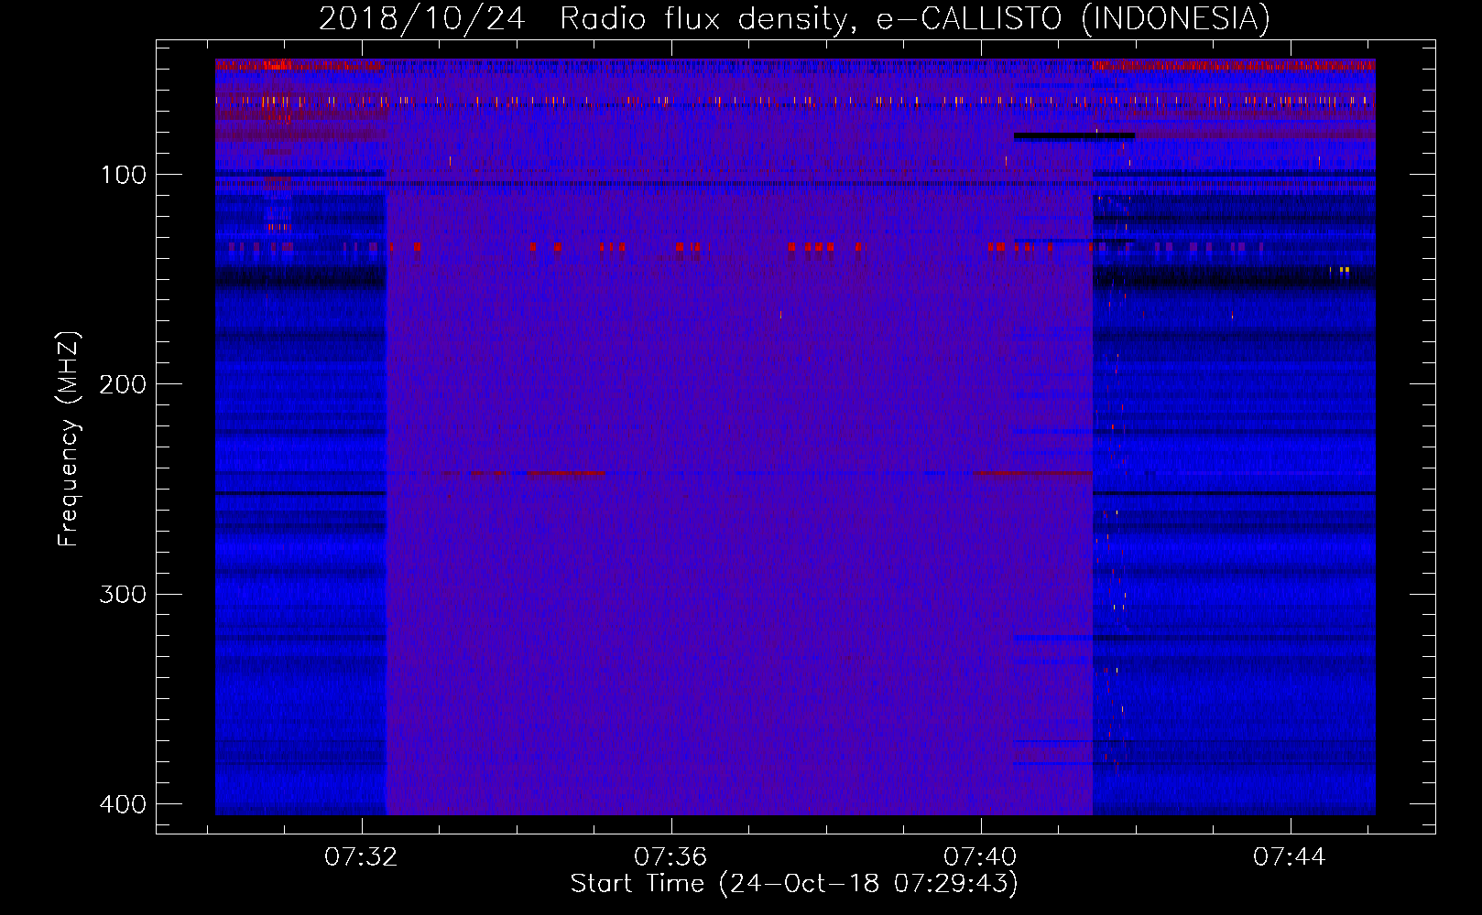Click the 07:44 time tick label
The width and height of the screenshot is (1482, 915).
point(1290,857)
